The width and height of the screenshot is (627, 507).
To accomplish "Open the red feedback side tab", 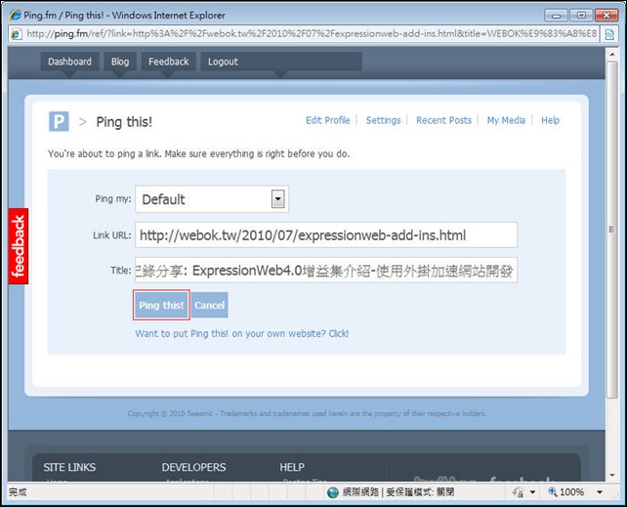I will (x=19, y=246).
